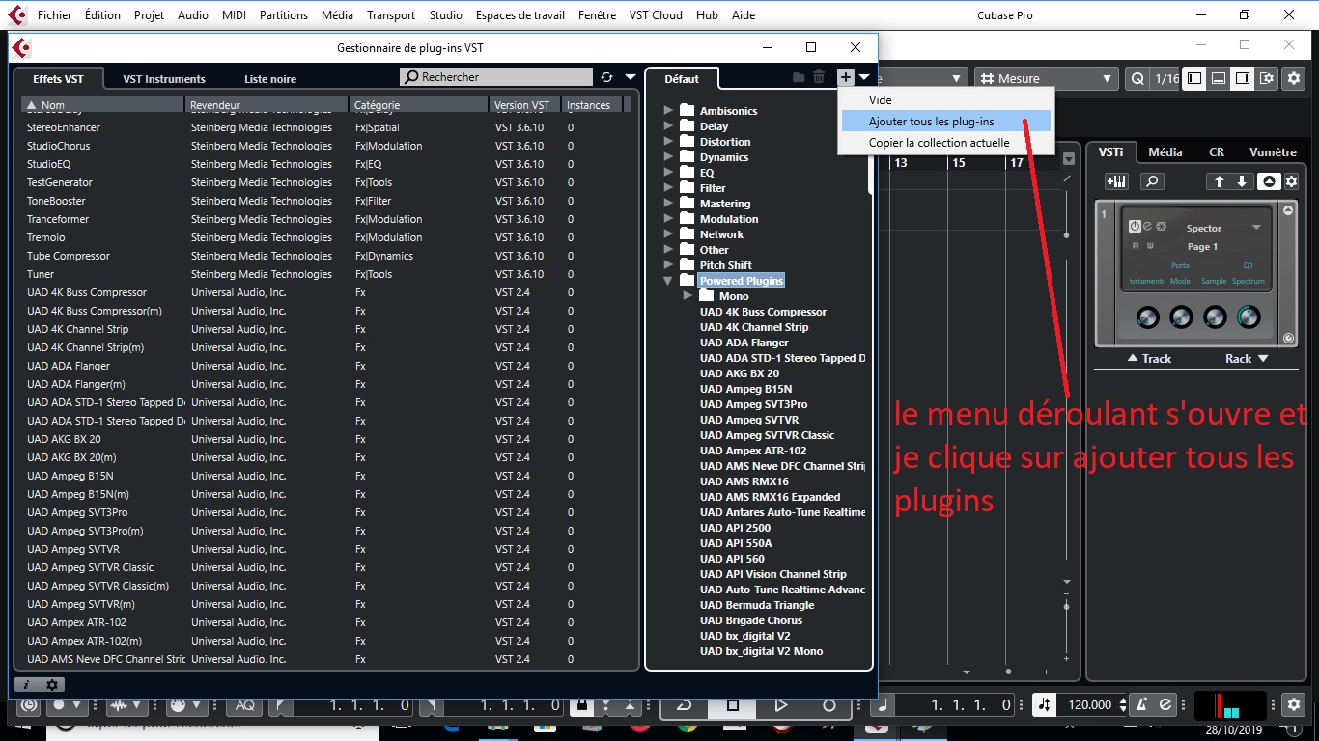
Task: Open the instrument search magnifier in VSTi panel
Action: click(x=1152, y=181)
